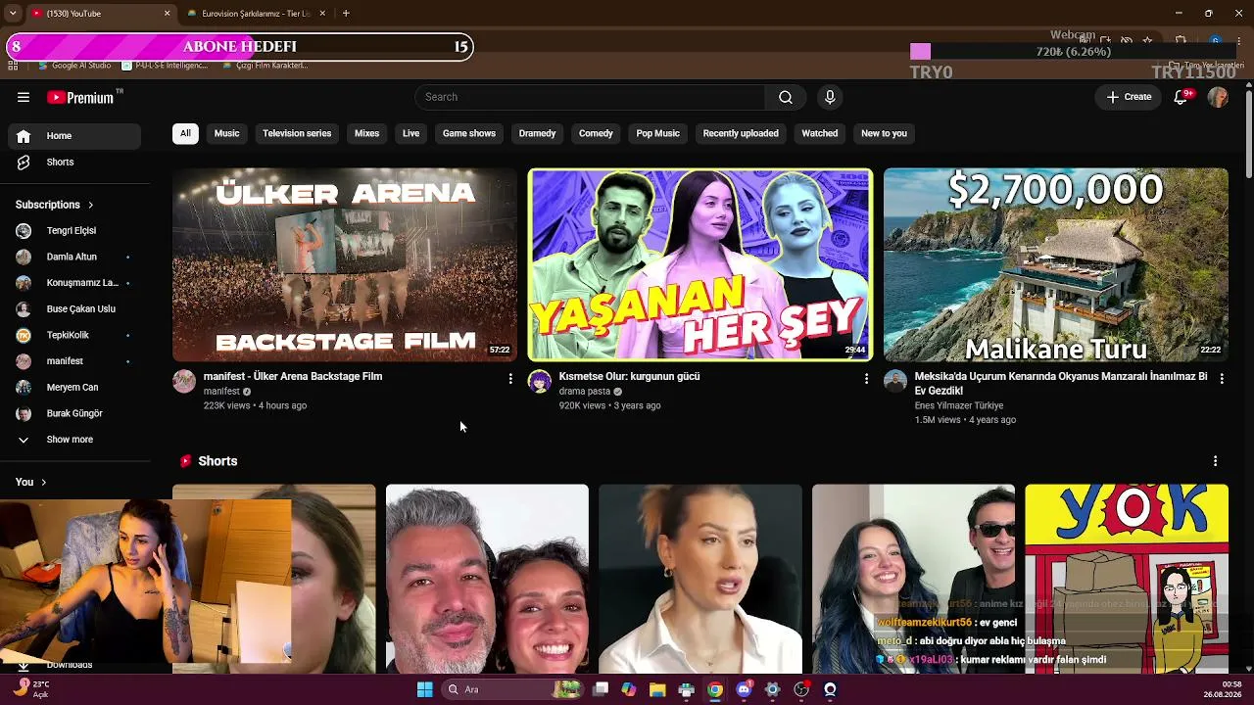Select the Dramedy chip
The width and height of the screenshot is (1254, 705).
point(537,133)
